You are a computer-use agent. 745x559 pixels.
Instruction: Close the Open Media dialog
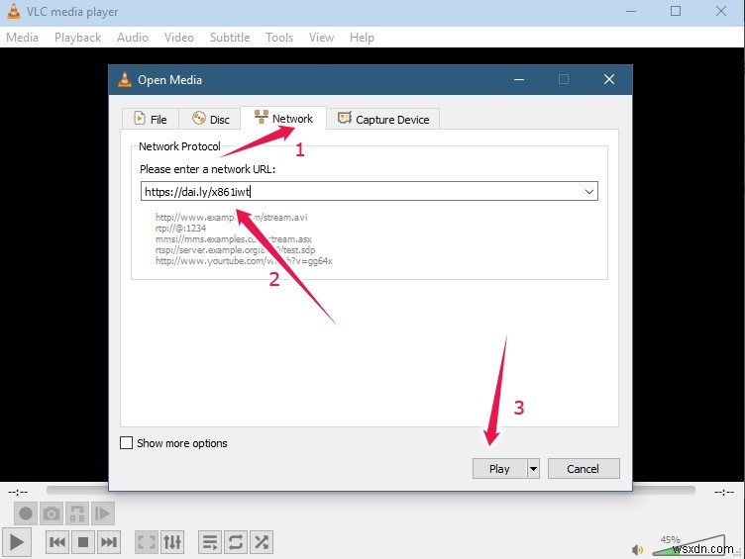(609, 79)
